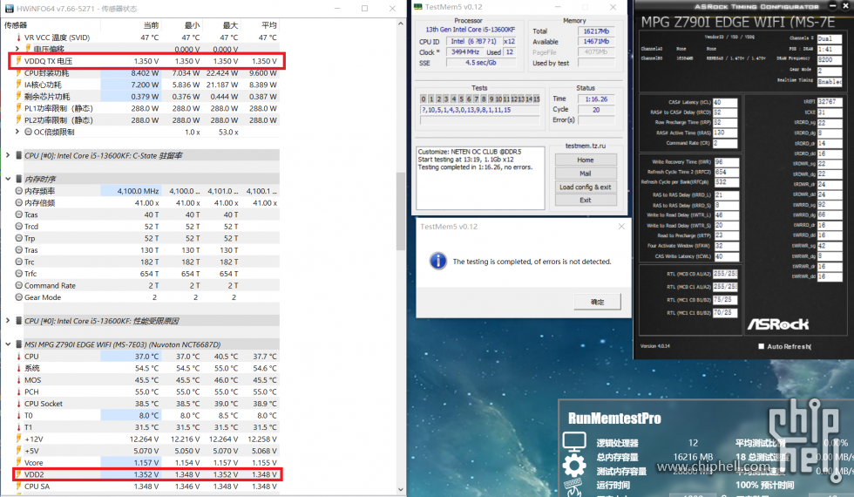The width and height of the screenshot is (854, 497).
Task: Enable Auto Refresh checkbox in Timing Configurator
Action: (x=761, y=347)
